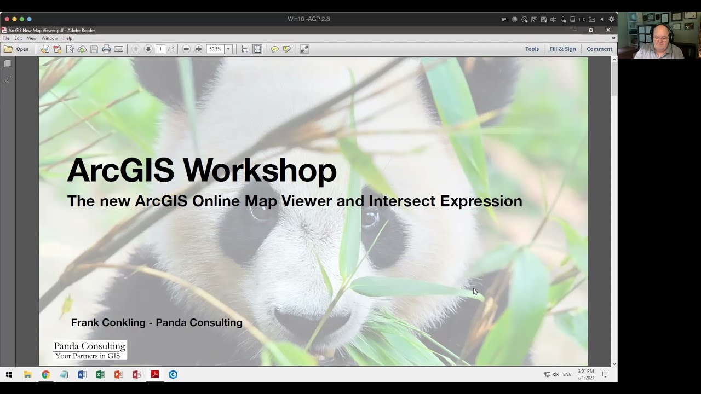Open the Comment pane
The width and height of the screenshot is (701, 394).
coord(599,49)
